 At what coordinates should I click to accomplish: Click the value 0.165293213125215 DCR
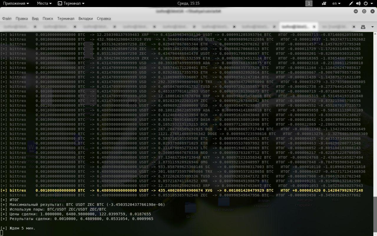[x=183, y=124]
